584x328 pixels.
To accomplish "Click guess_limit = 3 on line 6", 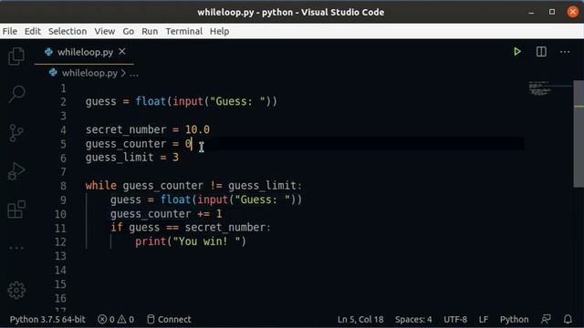I will (131, 158).
